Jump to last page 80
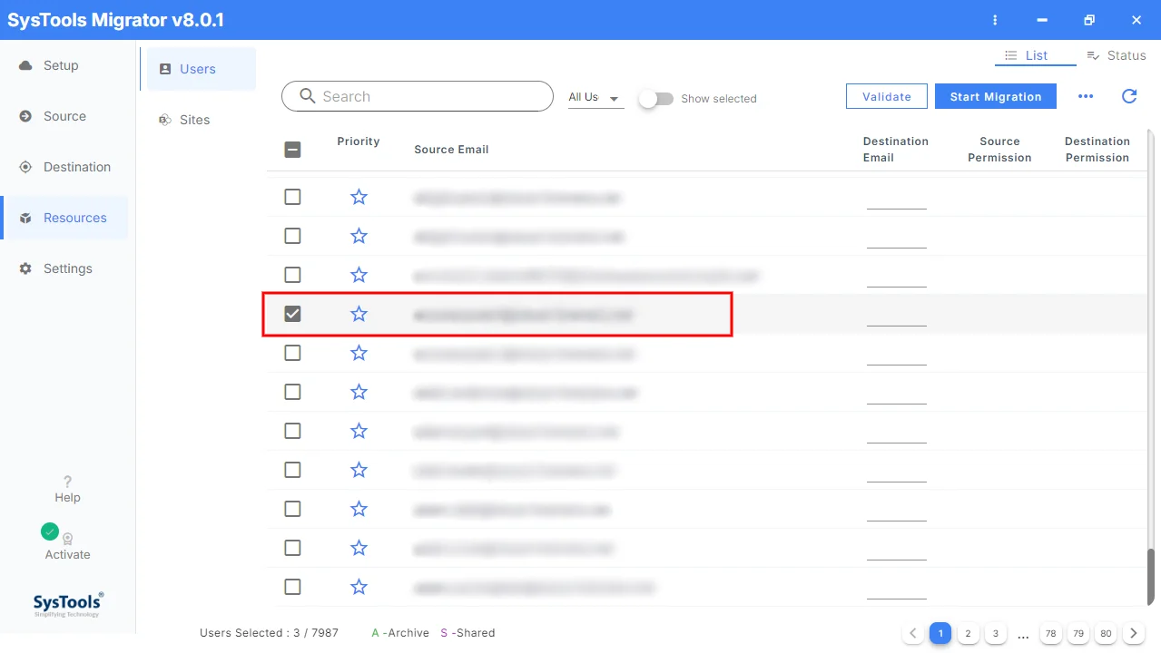Viewport: 1161px width, 653px height. [x=1106, y=633]
